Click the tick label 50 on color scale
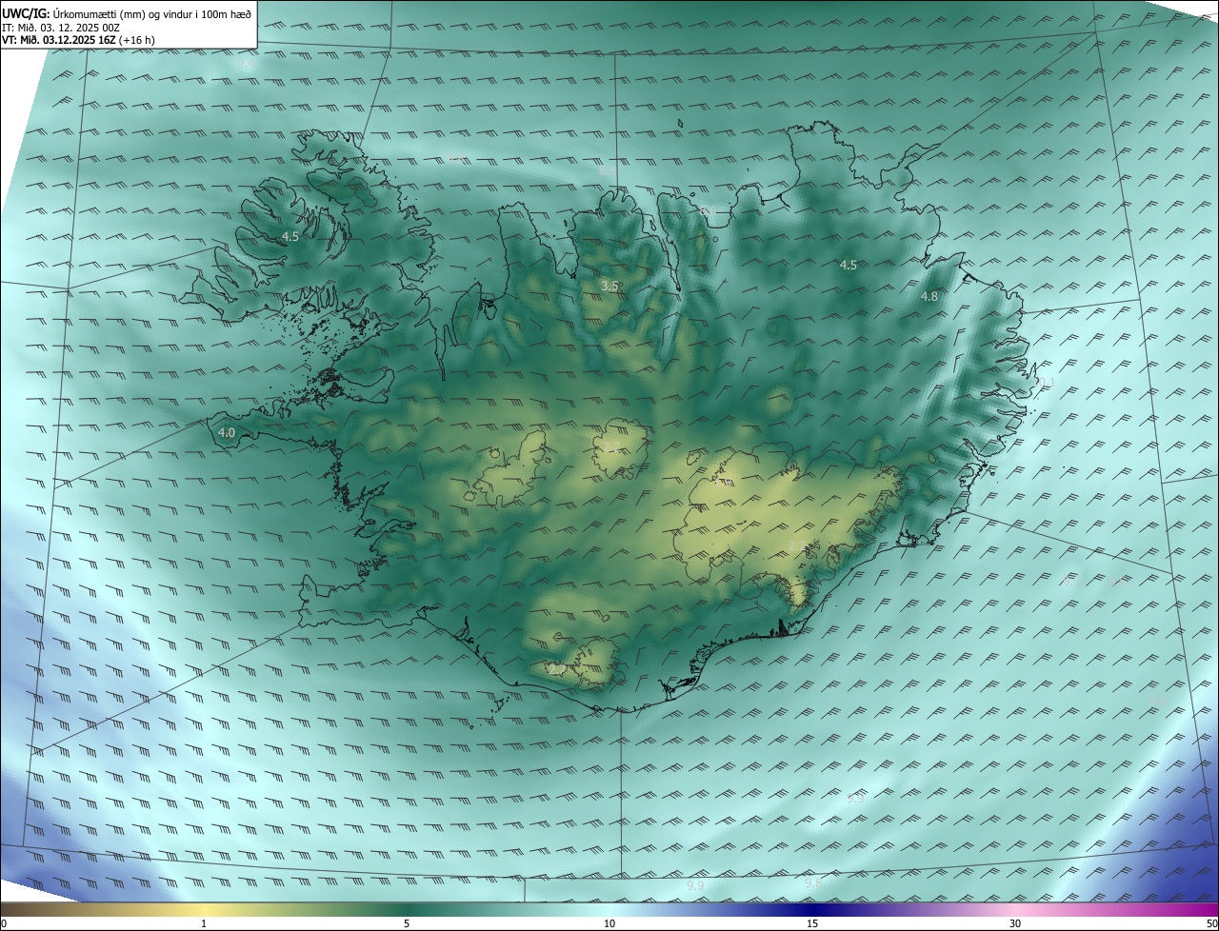This screenshot has height=931, width=1219. (1211, 923)
